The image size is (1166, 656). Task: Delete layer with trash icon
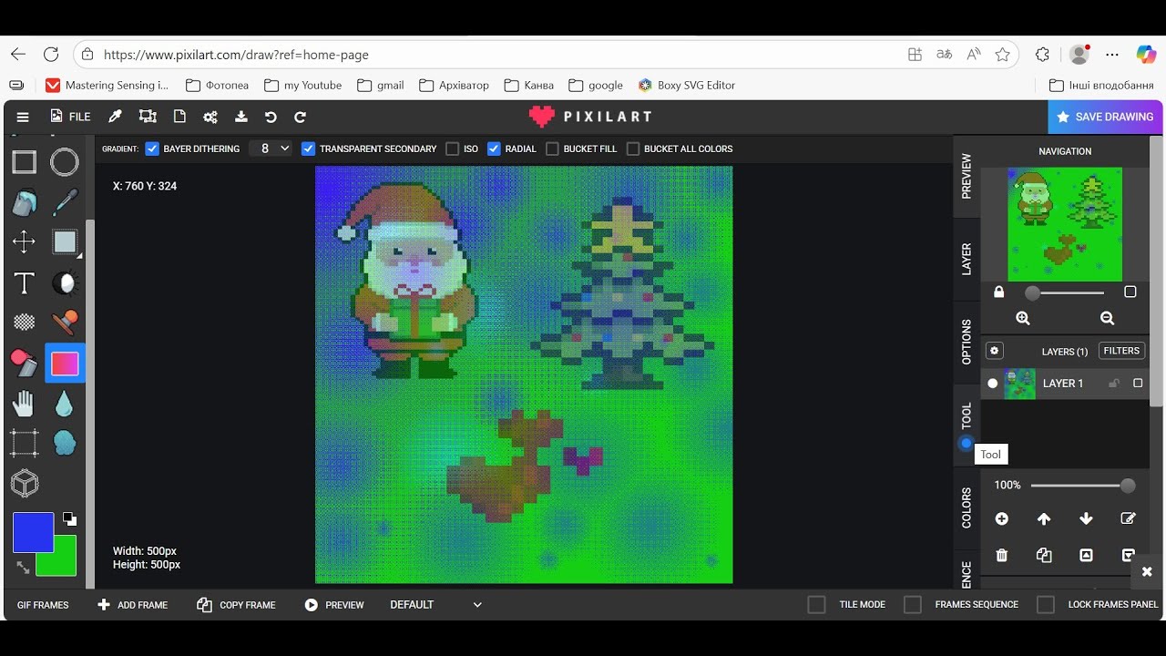pos(1002,555)
